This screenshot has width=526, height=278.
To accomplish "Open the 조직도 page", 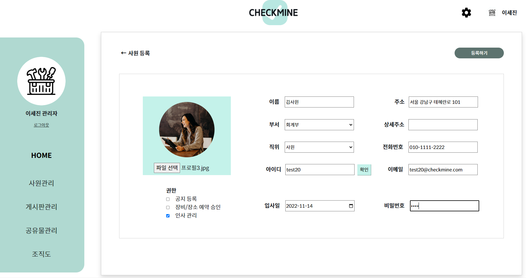I will 41,254.
